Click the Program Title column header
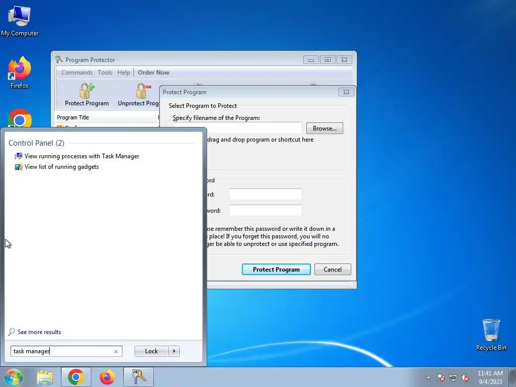 105,117
